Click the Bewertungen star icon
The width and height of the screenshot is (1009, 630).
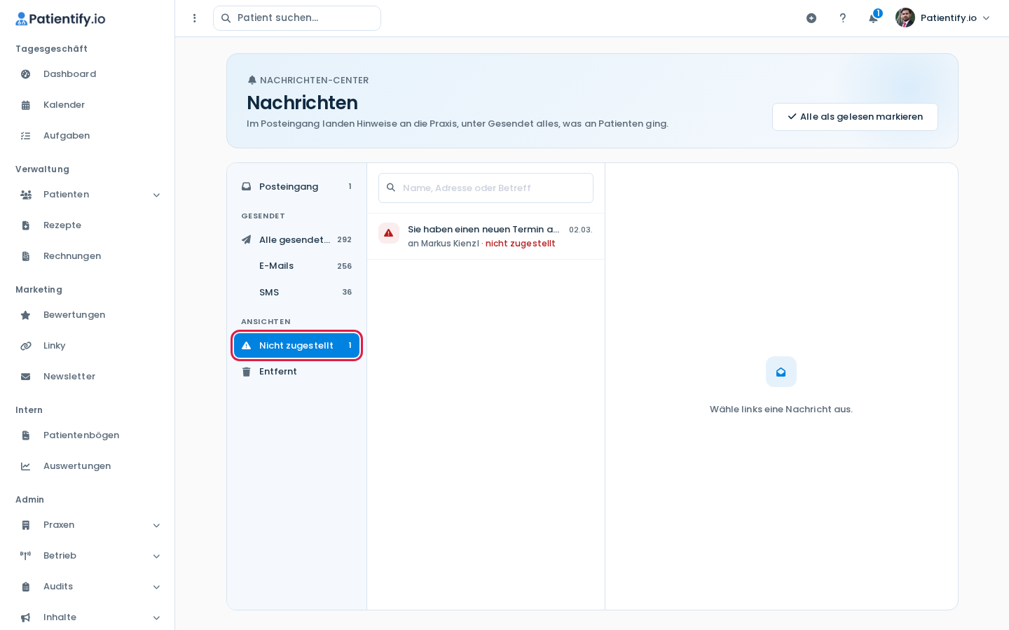pos(26,315)
